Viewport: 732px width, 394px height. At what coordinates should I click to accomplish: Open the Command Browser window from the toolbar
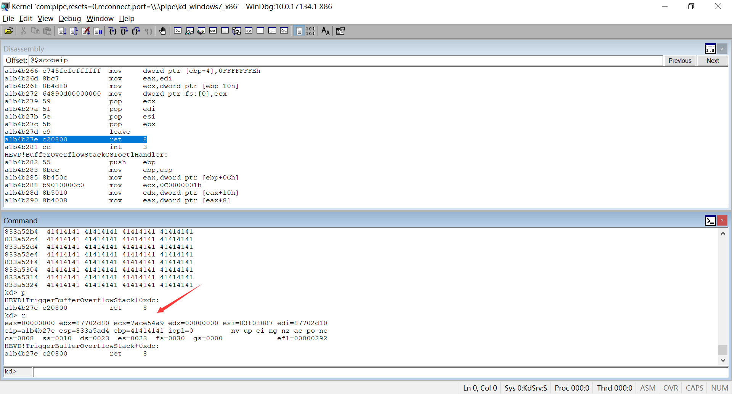pyautogui.click(x=284, y=31)
